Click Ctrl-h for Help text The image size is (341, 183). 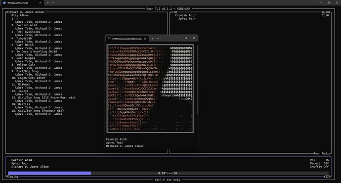(x=168, y=180)
